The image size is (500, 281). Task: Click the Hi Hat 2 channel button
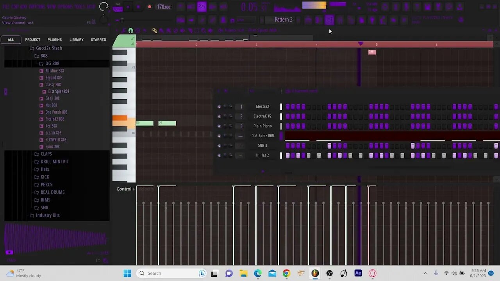(262, 155)
